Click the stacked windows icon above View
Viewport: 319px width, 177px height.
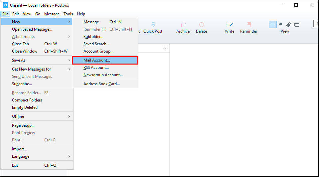[x=297, y=25]
